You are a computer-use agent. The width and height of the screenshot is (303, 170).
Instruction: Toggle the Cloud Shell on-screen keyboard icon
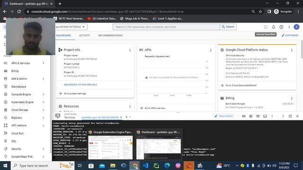[244, 116]
